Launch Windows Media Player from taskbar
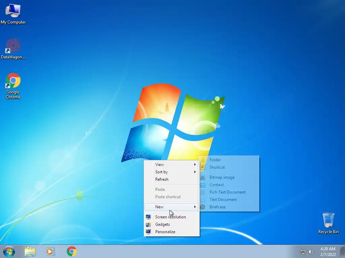This screenshot has width=345, height=258. point(50,252)
